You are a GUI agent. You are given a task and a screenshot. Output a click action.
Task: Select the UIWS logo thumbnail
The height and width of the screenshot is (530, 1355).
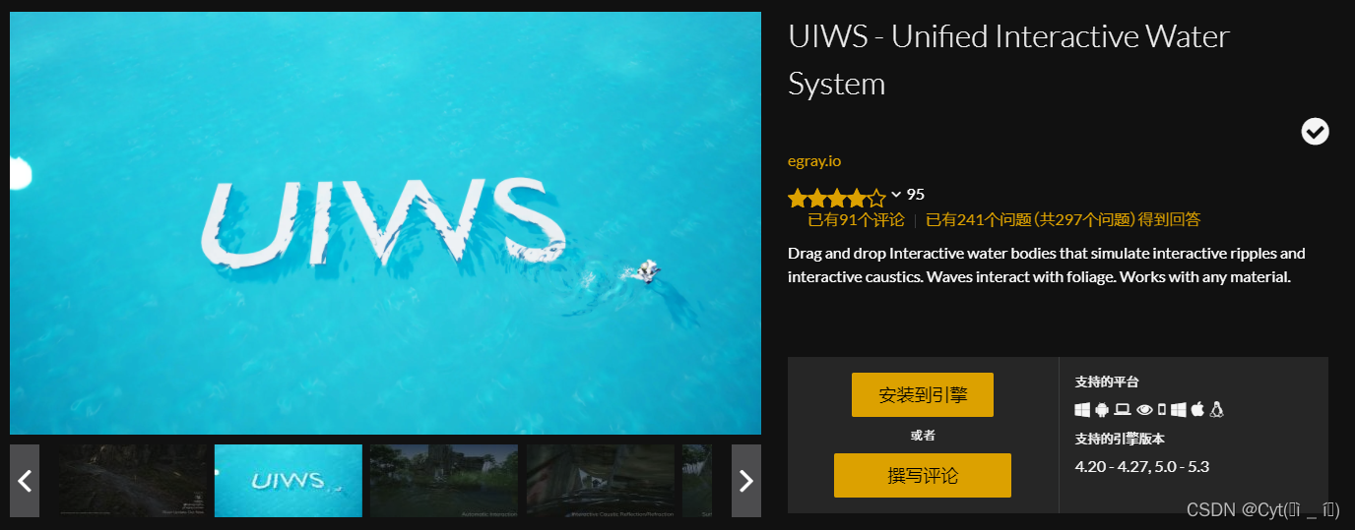[289, 481]
